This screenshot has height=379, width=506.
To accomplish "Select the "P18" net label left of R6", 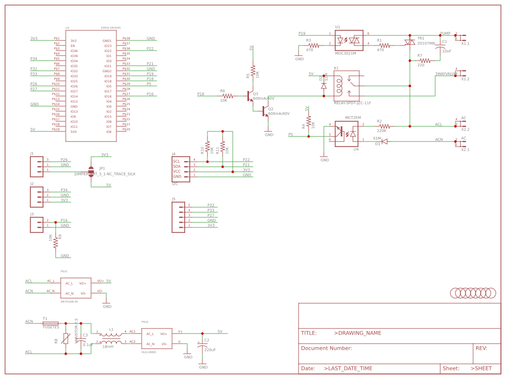I will pos(201,94).
